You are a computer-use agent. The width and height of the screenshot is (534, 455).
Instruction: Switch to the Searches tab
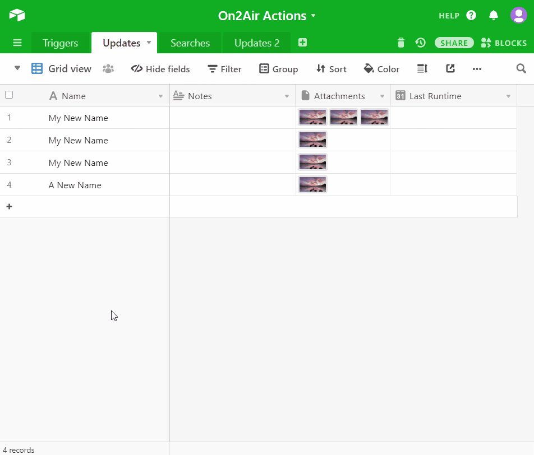click(190, 43)
